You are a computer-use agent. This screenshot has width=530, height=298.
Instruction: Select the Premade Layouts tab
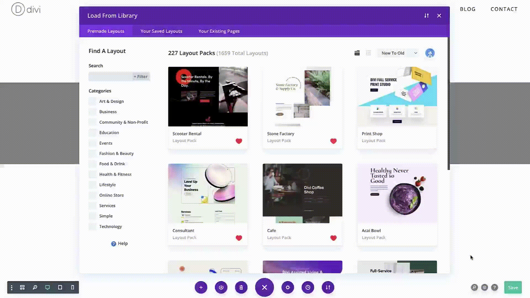106,31
